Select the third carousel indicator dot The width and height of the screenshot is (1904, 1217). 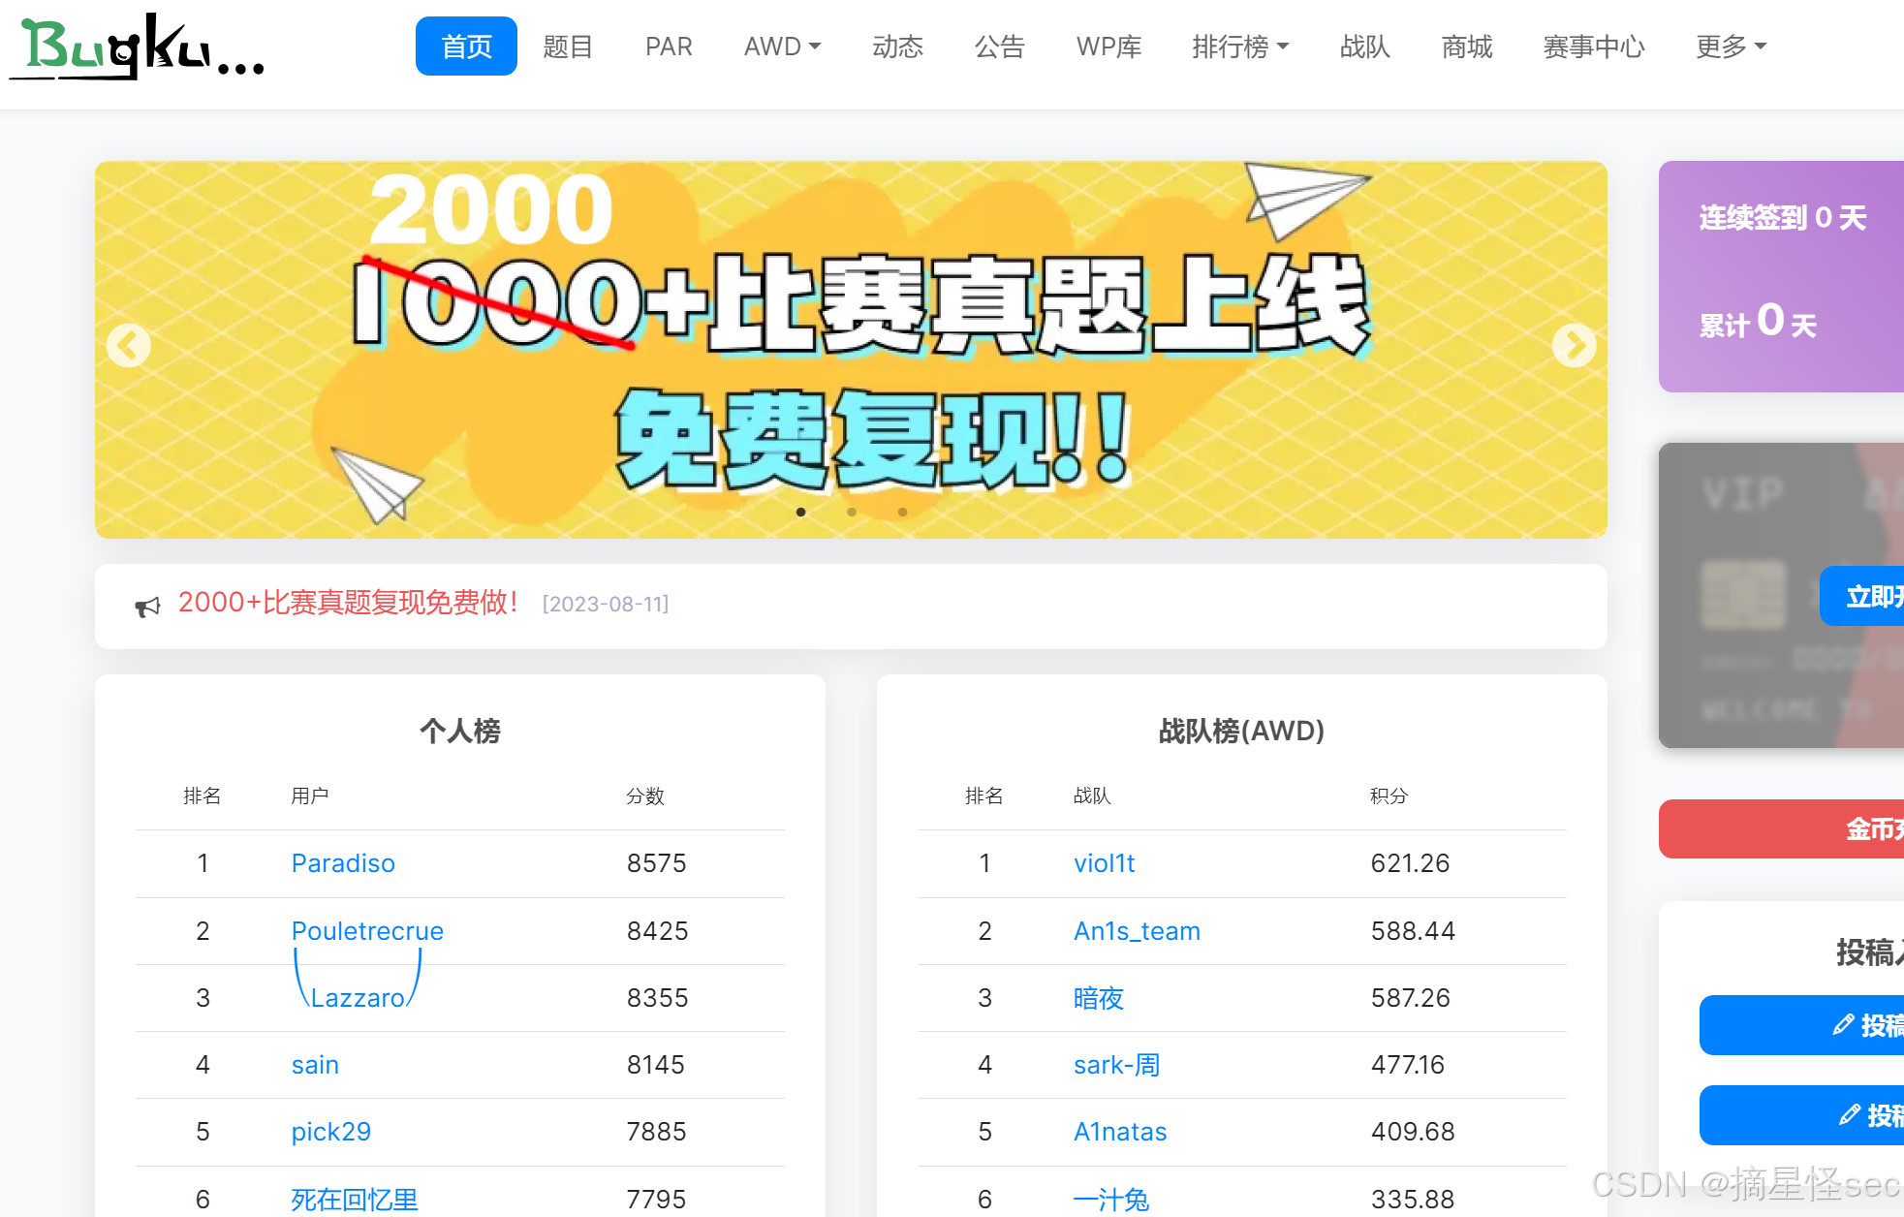click(x=902, y=512)
